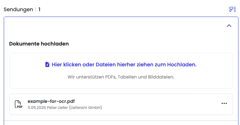Click 'Wir unterstützen PDFs, Tabellen und Bilddateien.' text

(121, 77)
